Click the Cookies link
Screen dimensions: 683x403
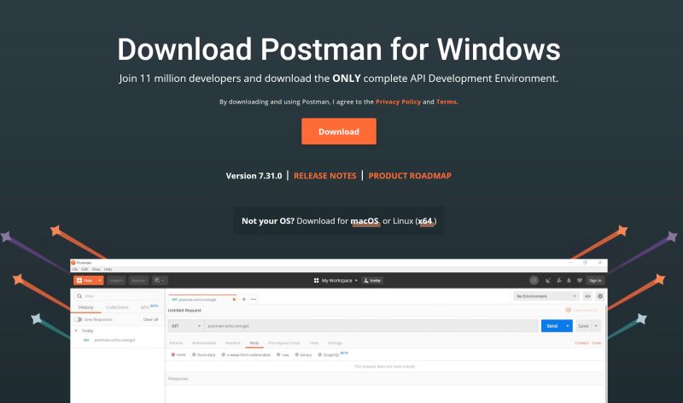point(581,343)
